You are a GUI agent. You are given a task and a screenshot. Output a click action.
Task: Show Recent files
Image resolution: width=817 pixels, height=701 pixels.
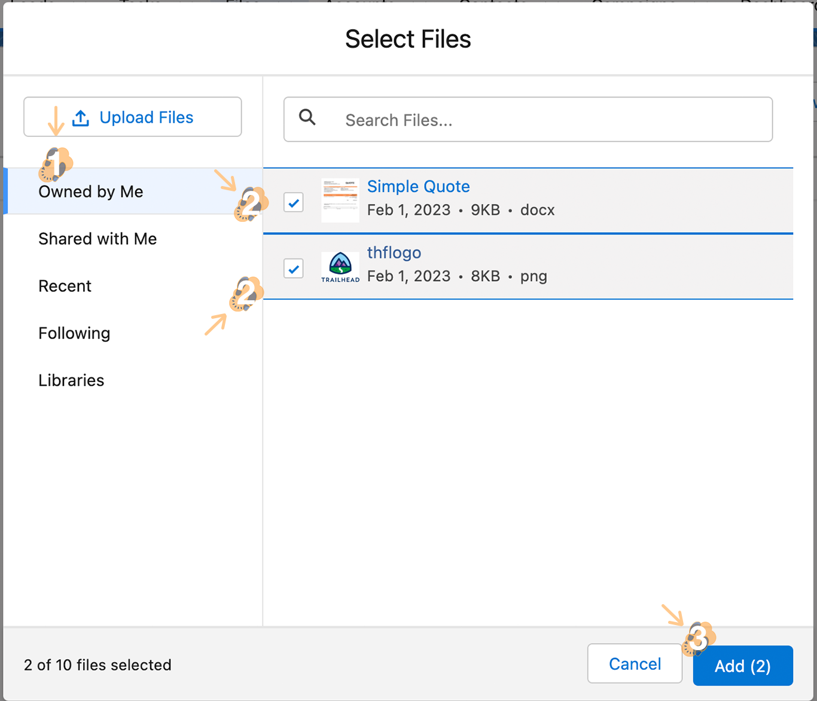click(65, 286)
